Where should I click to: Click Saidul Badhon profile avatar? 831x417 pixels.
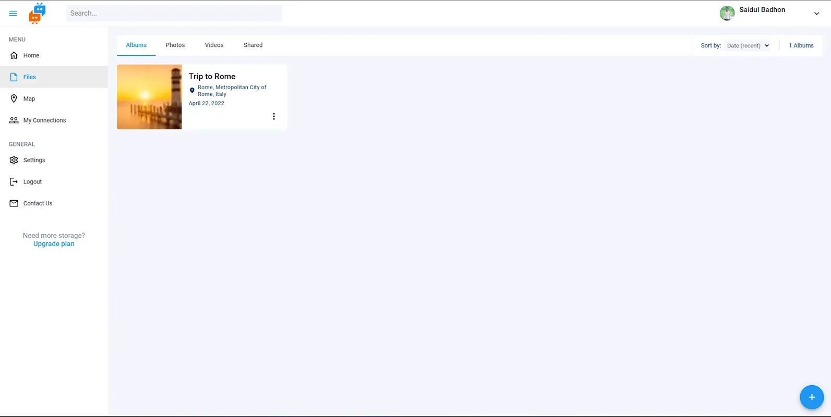point(727,13)
